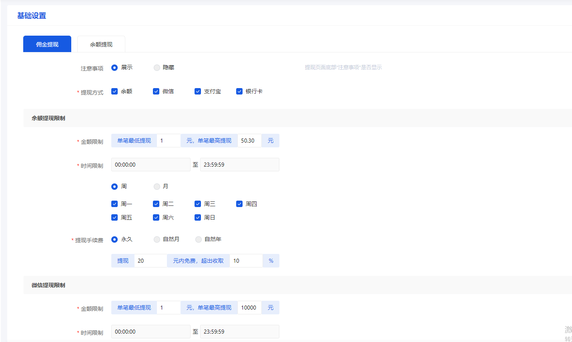Open the 00:00:00 start time picker for 余额

pos(151,165)
